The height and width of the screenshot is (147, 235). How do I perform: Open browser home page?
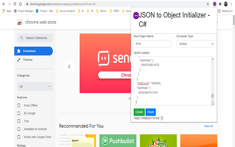20,4
